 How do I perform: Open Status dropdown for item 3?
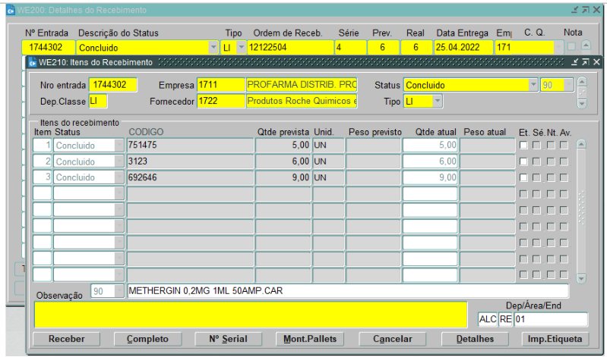119,177
